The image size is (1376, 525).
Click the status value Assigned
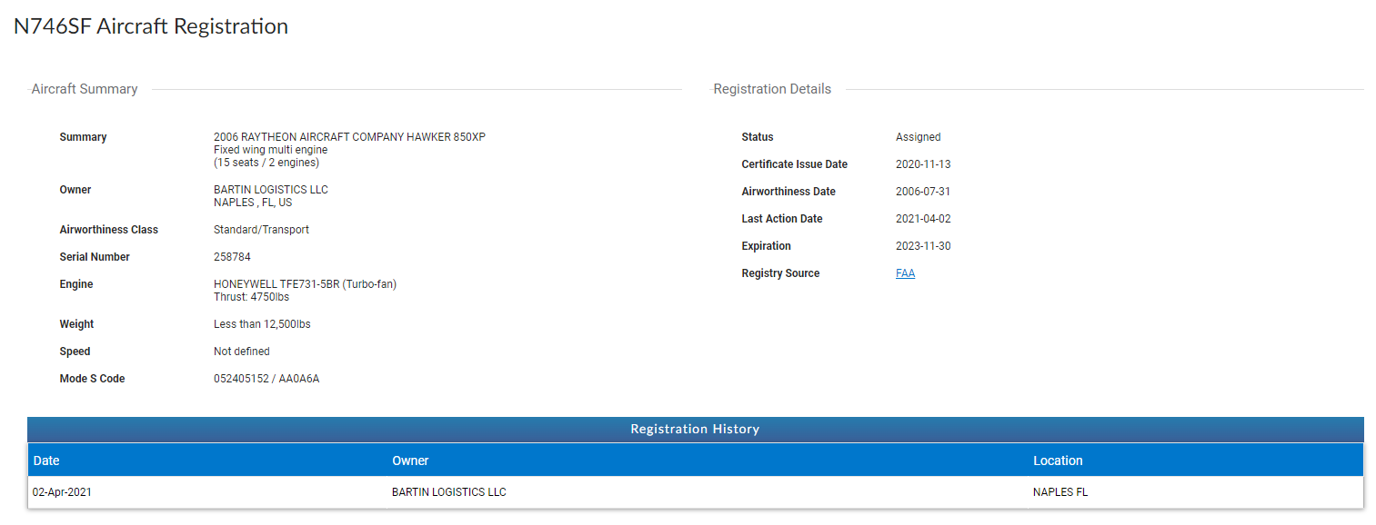[x=919, y=137]
